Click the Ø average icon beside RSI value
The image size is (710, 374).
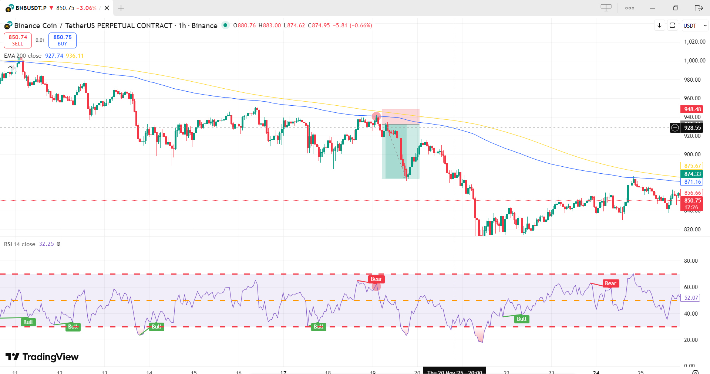[x=58, y=244]
